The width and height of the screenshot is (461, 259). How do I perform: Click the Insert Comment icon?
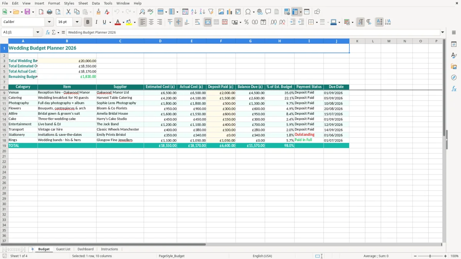[x=268, y=12]
